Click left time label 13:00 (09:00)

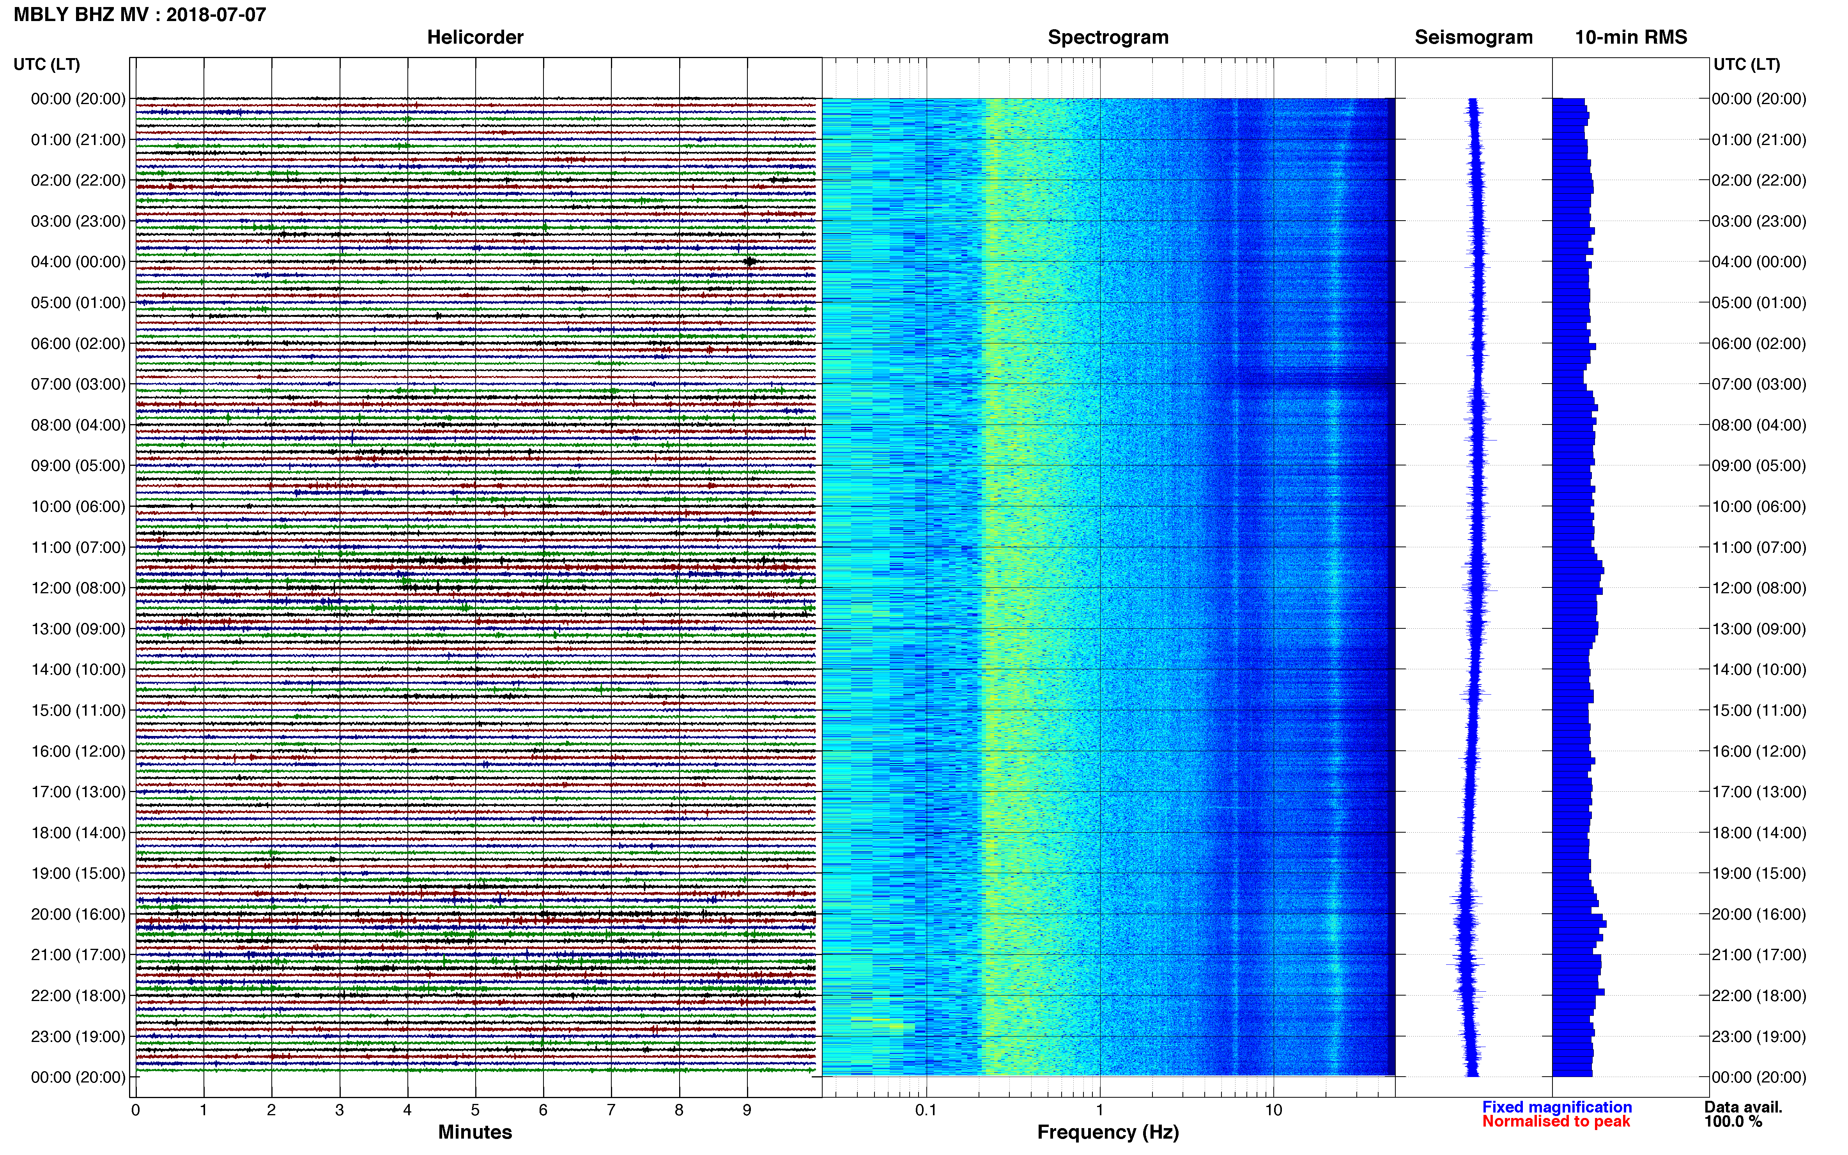pyautogui.click(x=78, y=629)
